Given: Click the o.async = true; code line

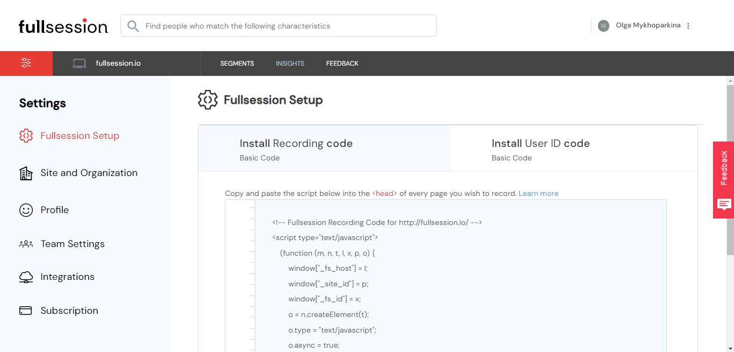Looking at the screenshot, I should [314, 345].
